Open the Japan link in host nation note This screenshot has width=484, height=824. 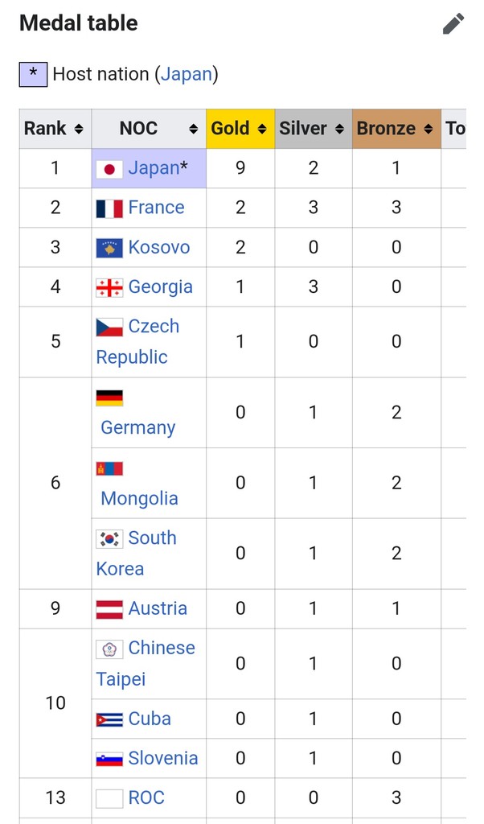point(187,75)
